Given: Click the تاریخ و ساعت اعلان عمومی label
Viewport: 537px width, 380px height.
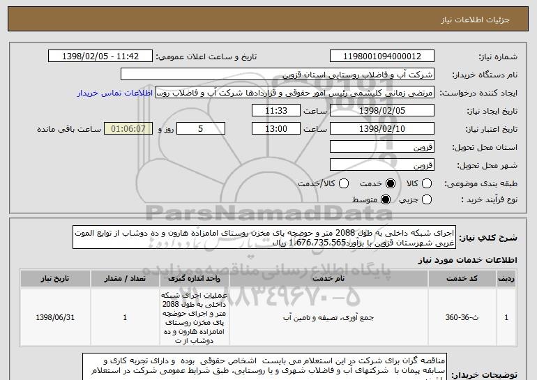Looking at the screenshot, I should point(206,57).
